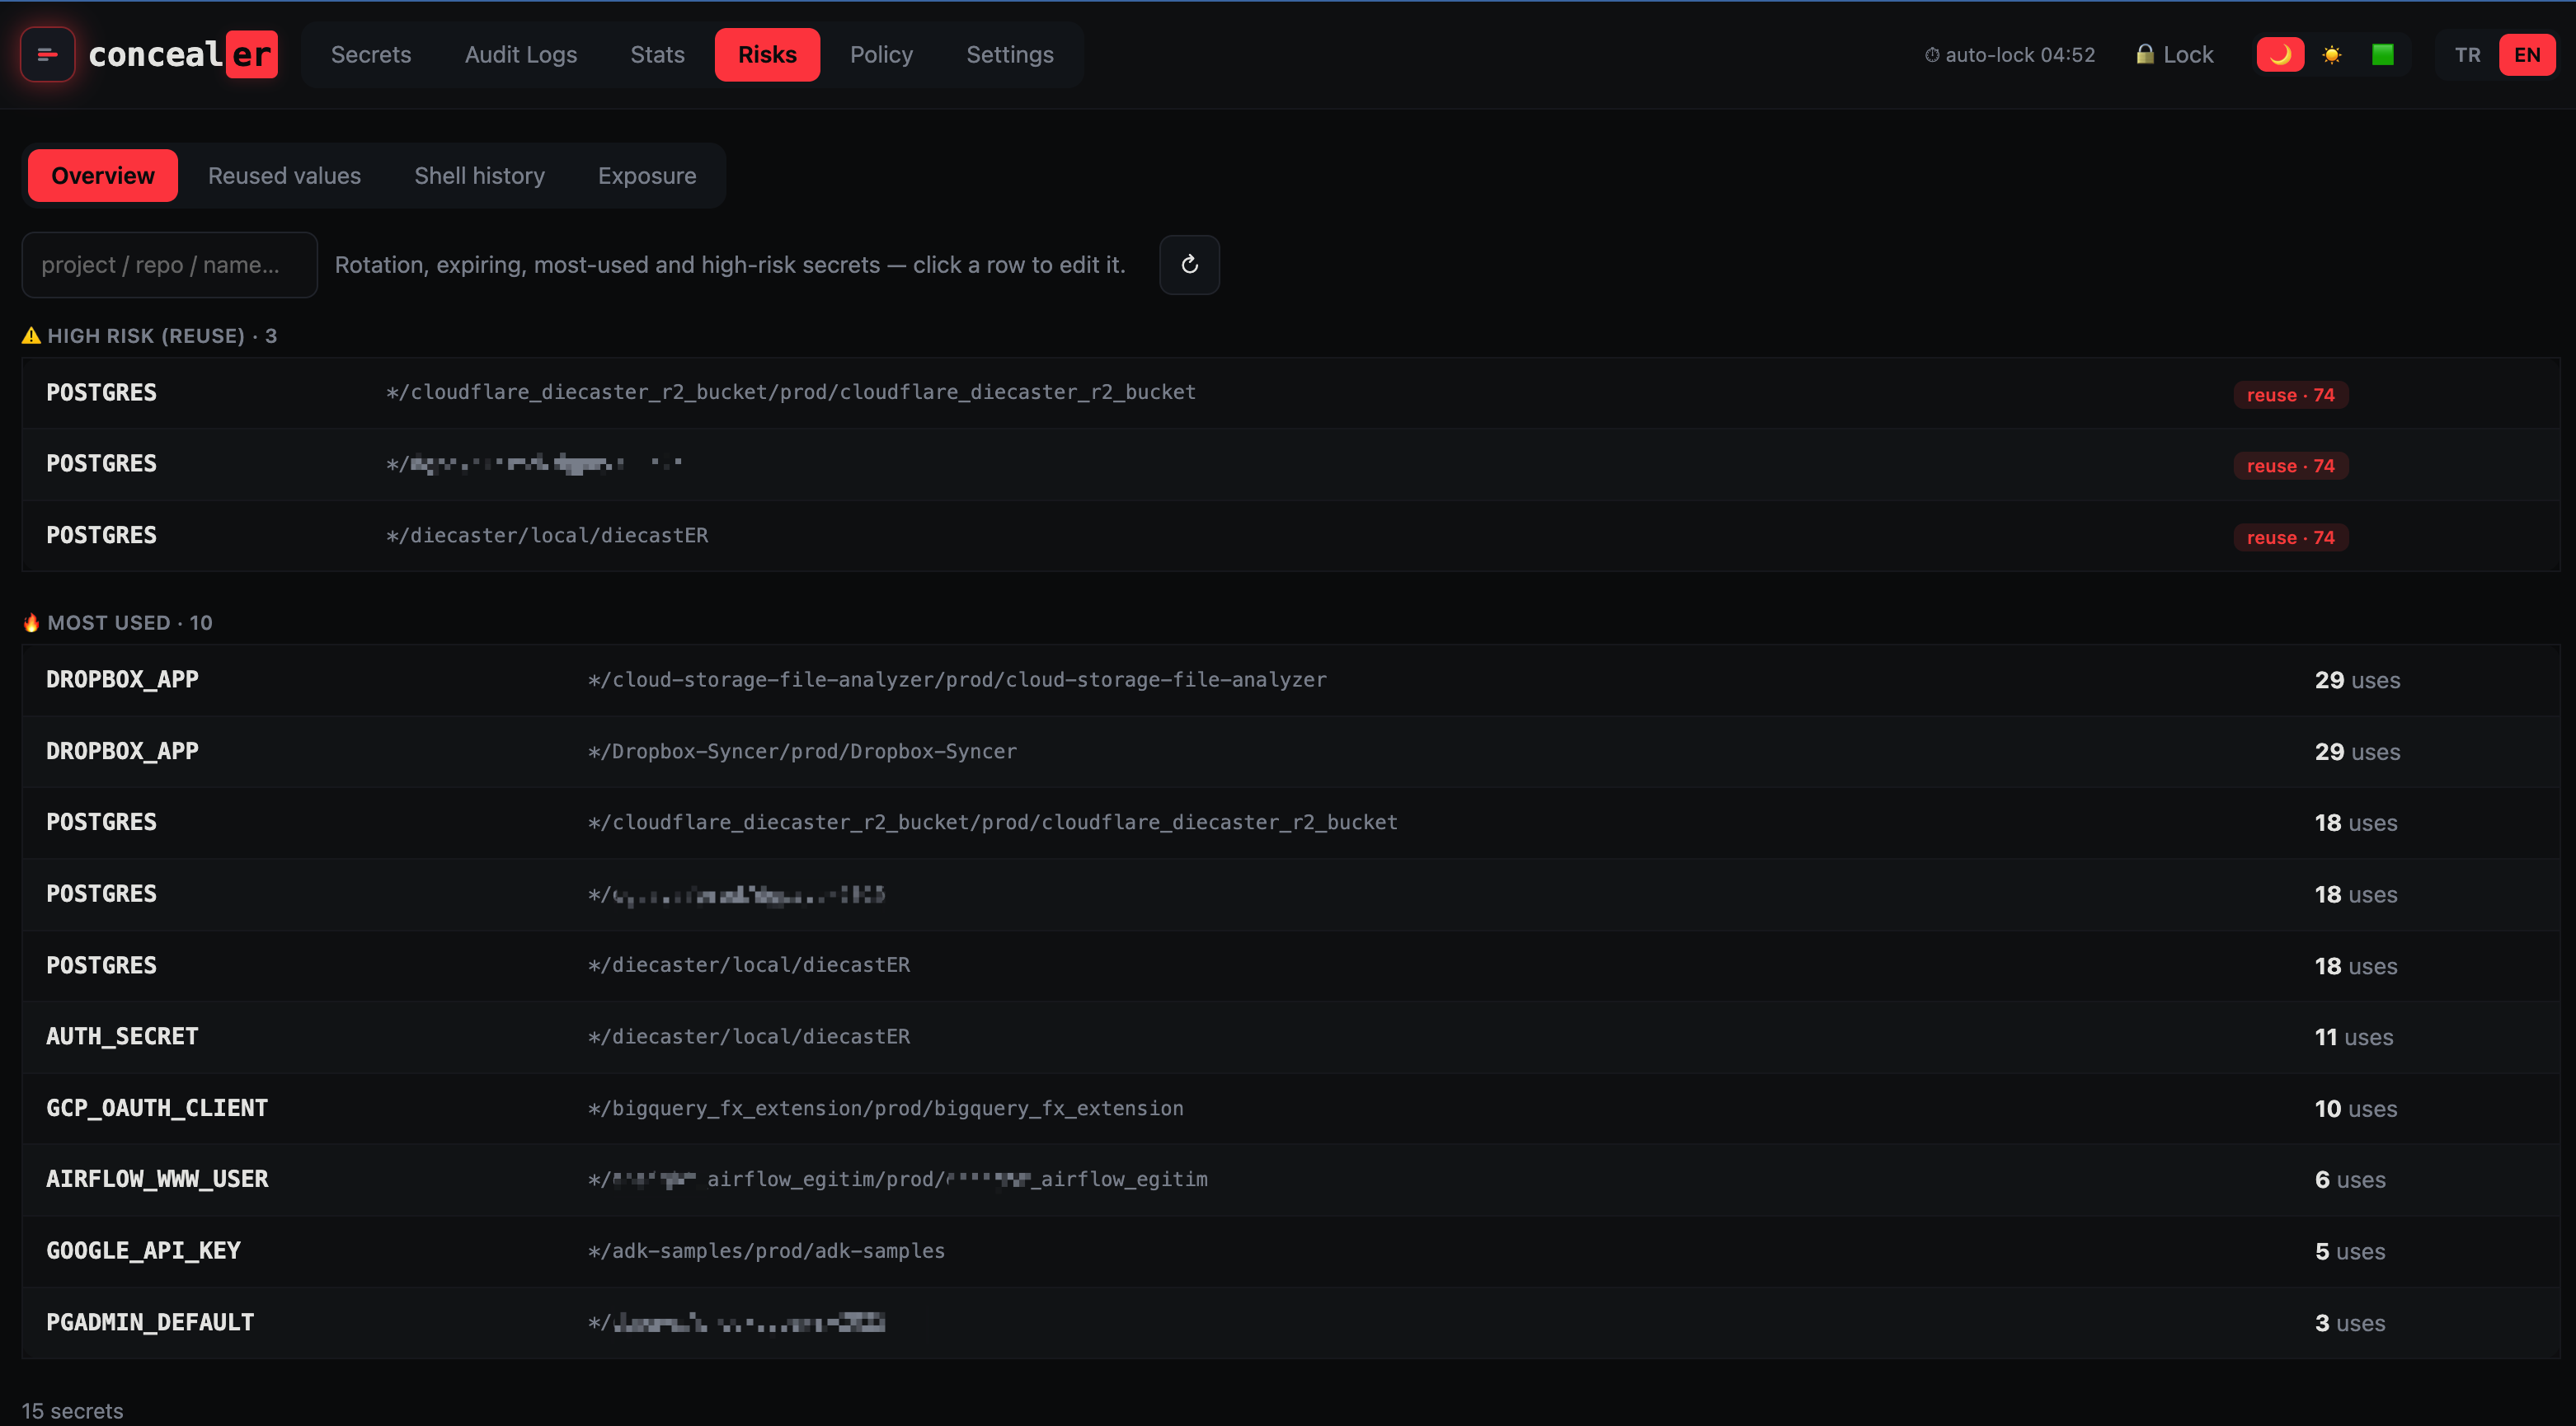2576x1426 pixels.
Task: Focus the project / repo / name filter field
Action: pos(170,265)
